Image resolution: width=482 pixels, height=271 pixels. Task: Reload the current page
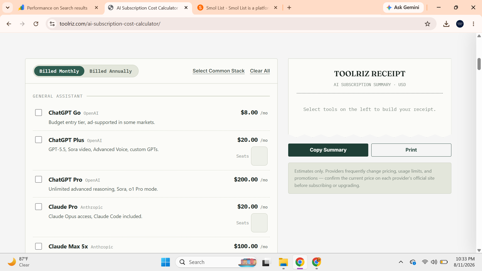pyautogui.click(x=36, y=24)
